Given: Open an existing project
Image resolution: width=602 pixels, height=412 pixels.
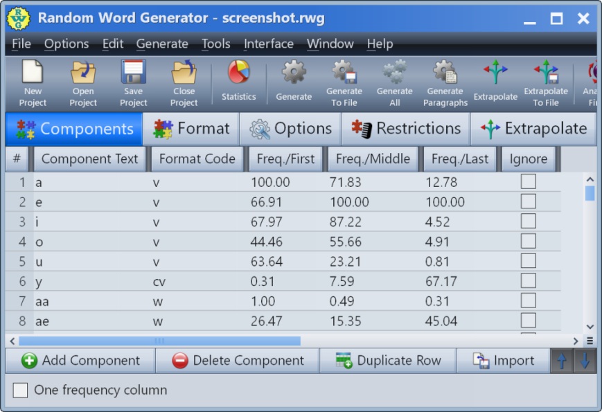Looking at the screenshot, I should pyautogui.click(x=82, y=83).
